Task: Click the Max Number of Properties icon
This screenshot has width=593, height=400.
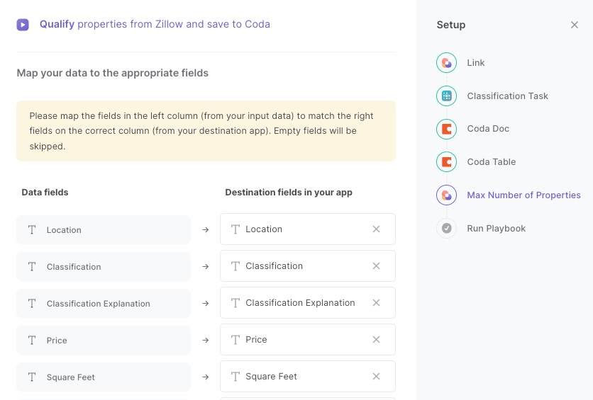Action: click(446, 195)
